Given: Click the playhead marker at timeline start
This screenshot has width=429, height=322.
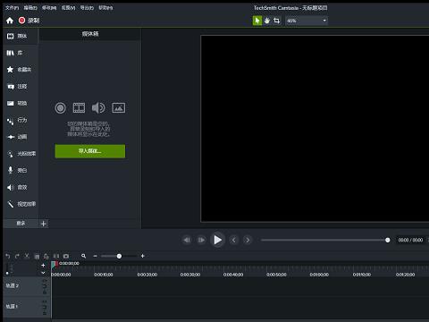Looking at the screenshot, I should (54, 264).
